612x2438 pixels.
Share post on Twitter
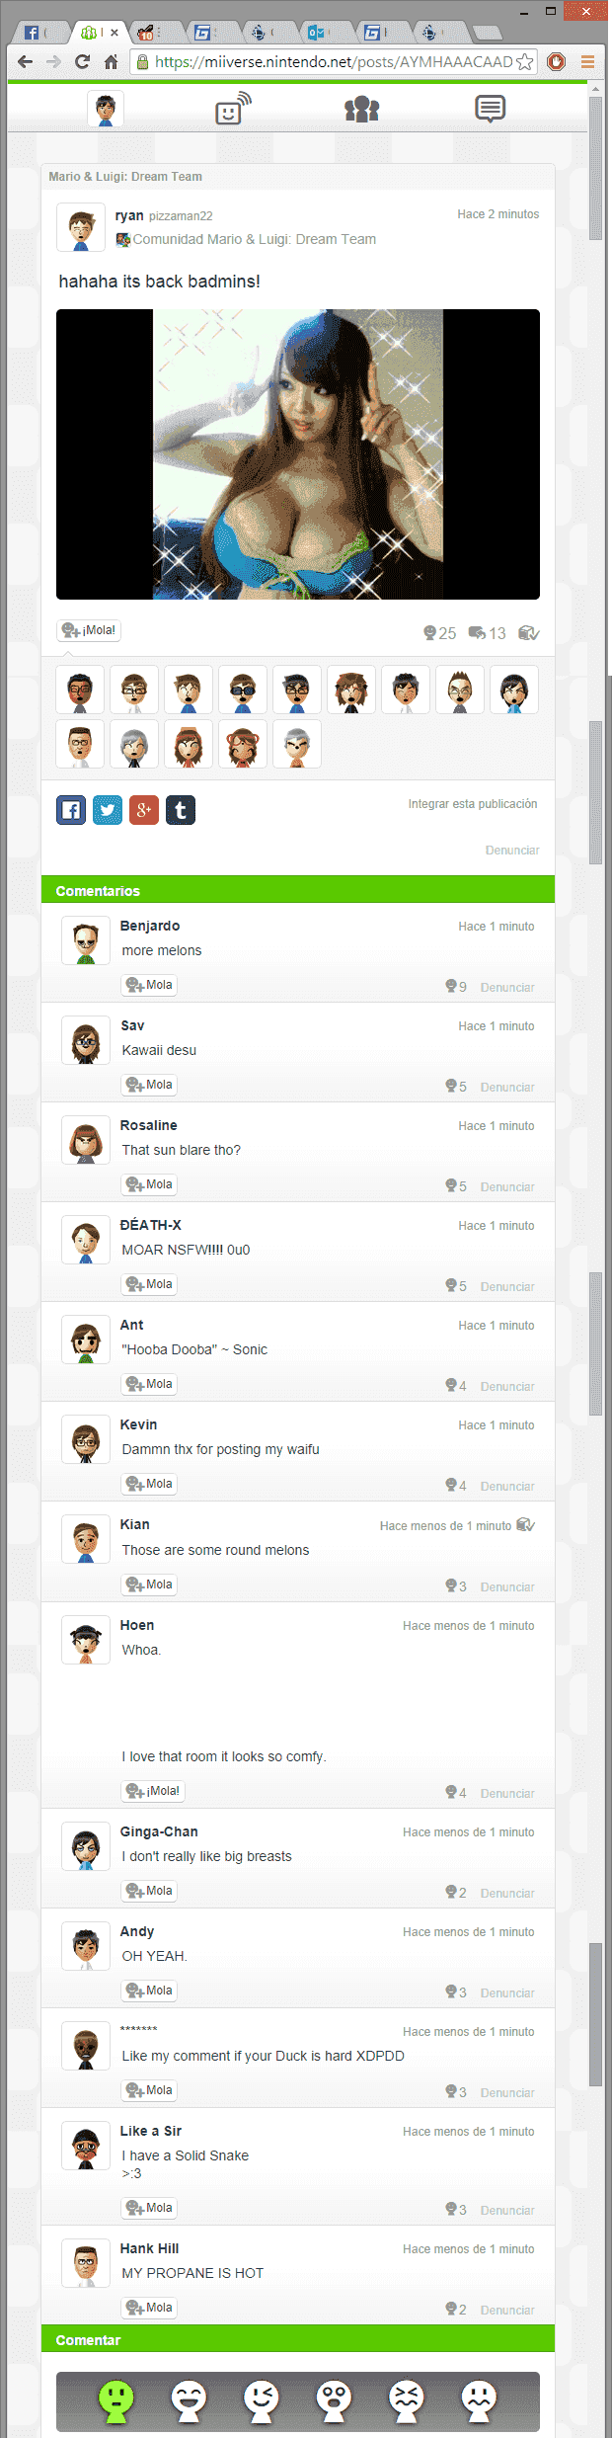[x=108, y=810]
